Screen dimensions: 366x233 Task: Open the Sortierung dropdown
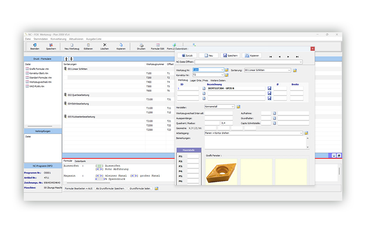point(289,70)
